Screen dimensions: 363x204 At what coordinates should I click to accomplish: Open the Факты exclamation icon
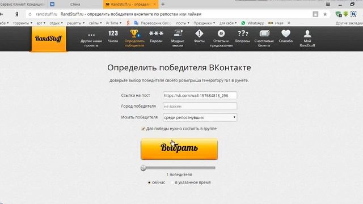click(x=199, y=34)
